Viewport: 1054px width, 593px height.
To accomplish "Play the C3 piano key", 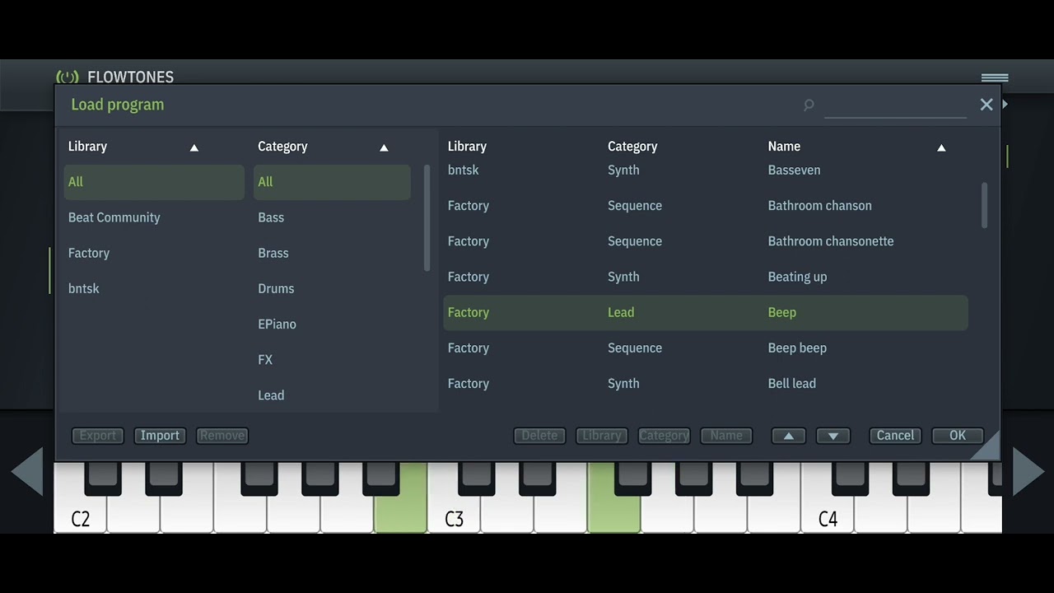I will (x=454, y=515).
